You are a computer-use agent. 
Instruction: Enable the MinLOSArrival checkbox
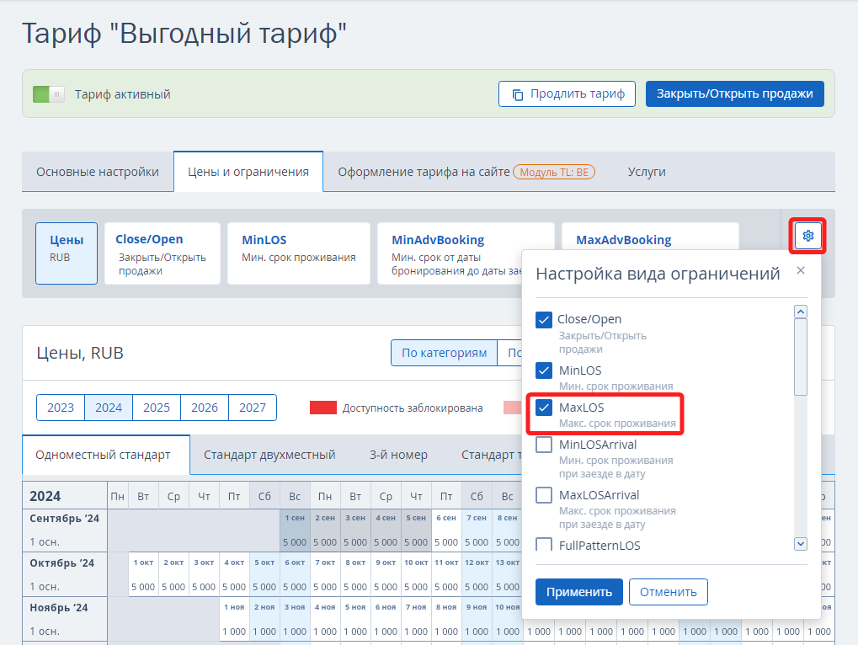[544, 445]
